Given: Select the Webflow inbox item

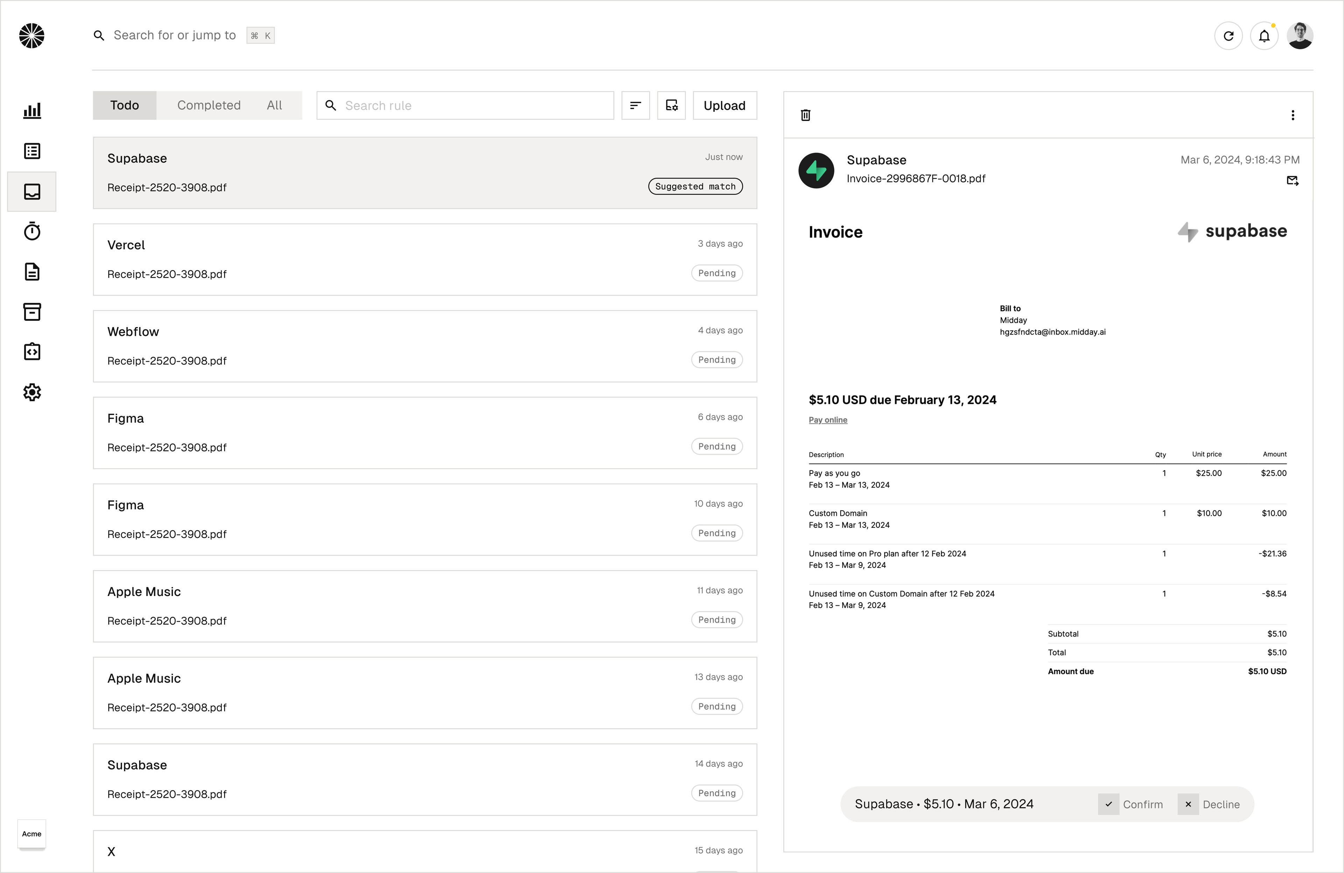Looking at the screenshot, I should tap(425, 346).
